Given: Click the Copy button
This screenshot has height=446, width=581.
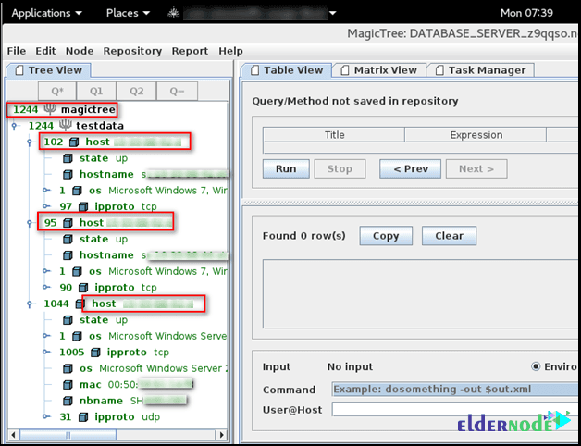Looking at the screenshot, I should click(386, 236).
